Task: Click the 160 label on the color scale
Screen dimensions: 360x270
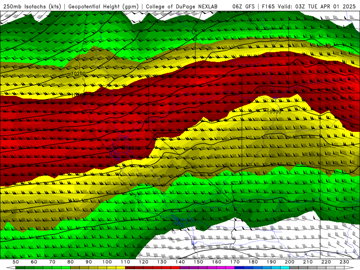Action: (216, 262)
